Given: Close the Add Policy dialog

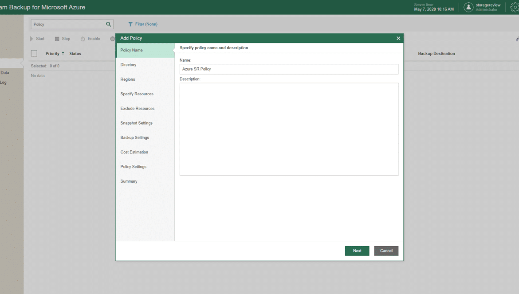Looking at the screenshot, I should 398,39.
